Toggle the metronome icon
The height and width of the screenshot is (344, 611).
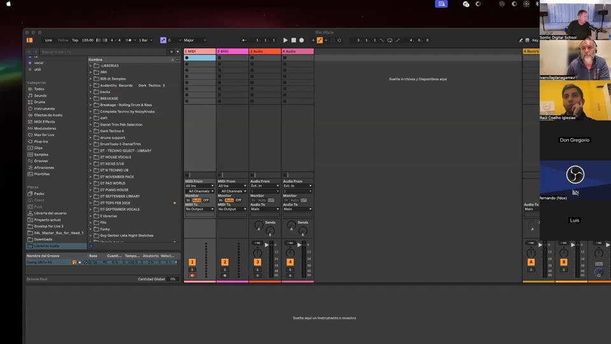(129, 40)
